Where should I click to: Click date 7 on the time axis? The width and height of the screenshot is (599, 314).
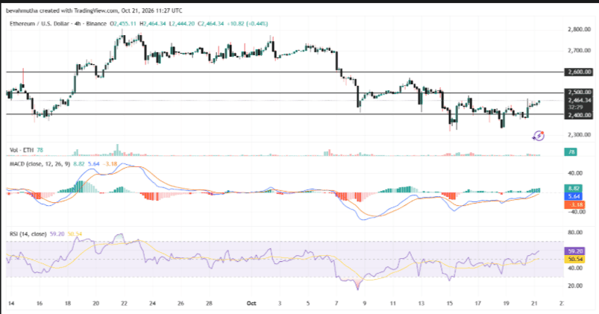pyautogui.click(x=336, y=304)
